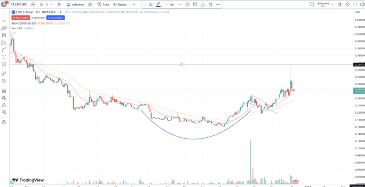Open the chart settings gear icon
This screenshot has width=365, height=187.
[x=347, y=4]
